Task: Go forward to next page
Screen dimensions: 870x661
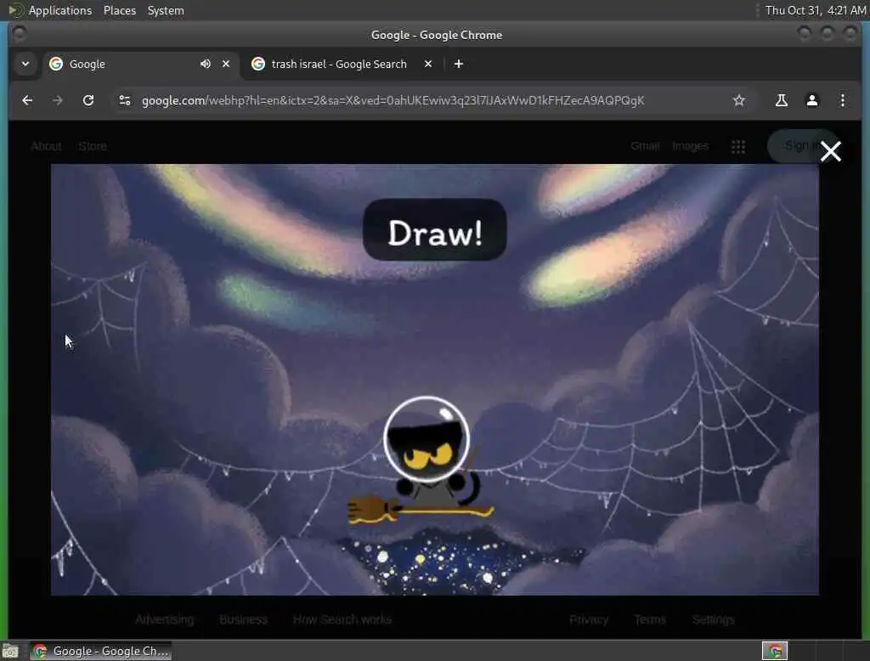Action: click(x=57, y=100)
